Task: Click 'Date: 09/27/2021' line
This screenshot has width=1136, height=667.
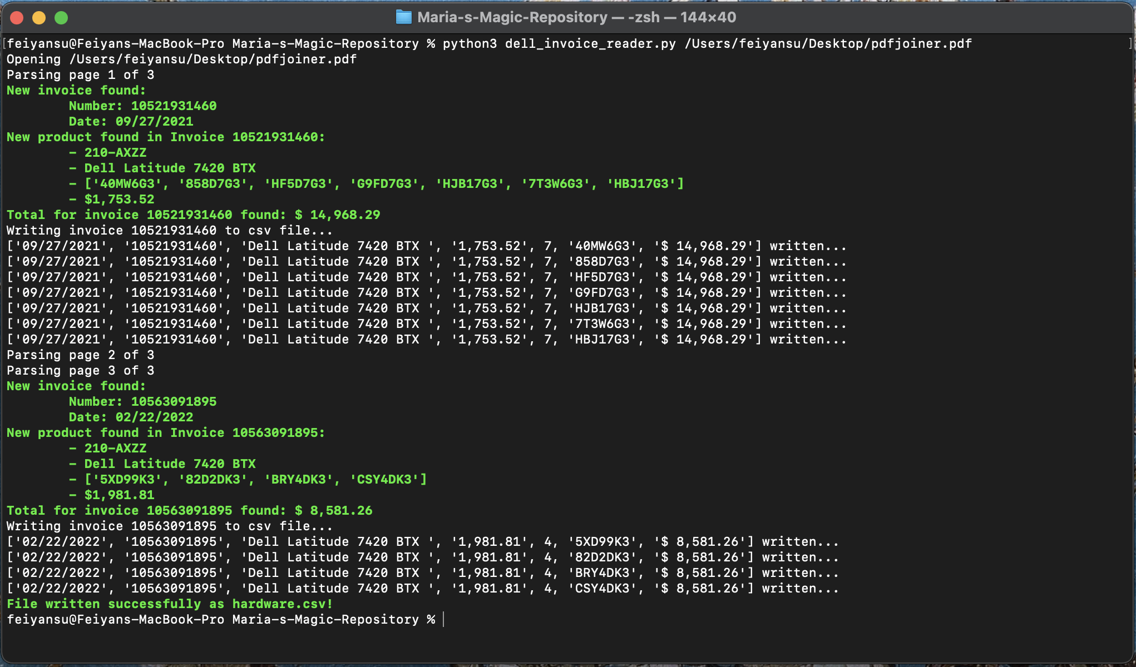Action: pos(131,122)
